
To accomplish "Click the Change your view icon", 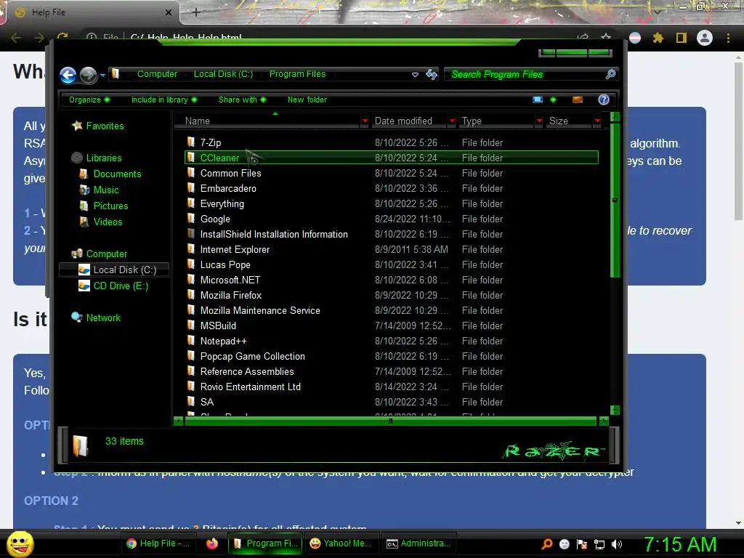I will click(x=538, y=100).
